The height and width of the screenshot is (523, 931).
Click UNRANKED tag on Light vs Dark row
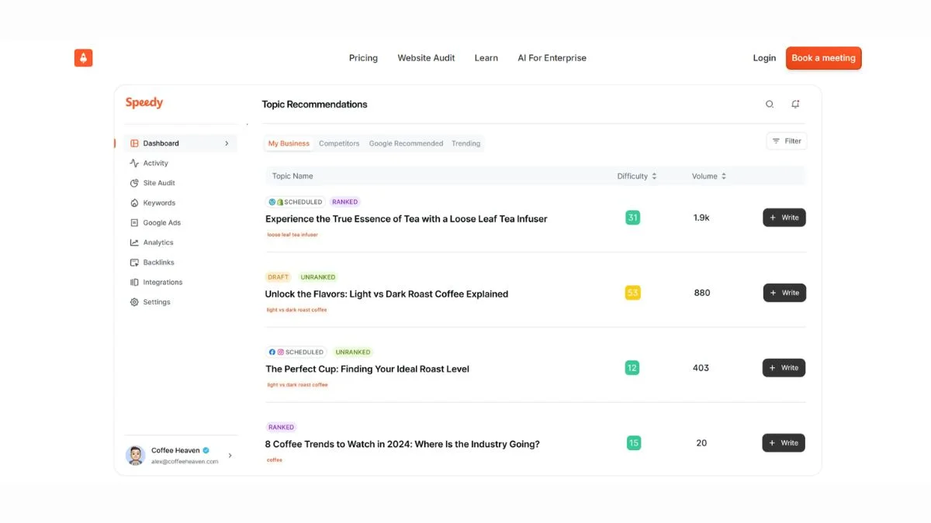(318, 277)
